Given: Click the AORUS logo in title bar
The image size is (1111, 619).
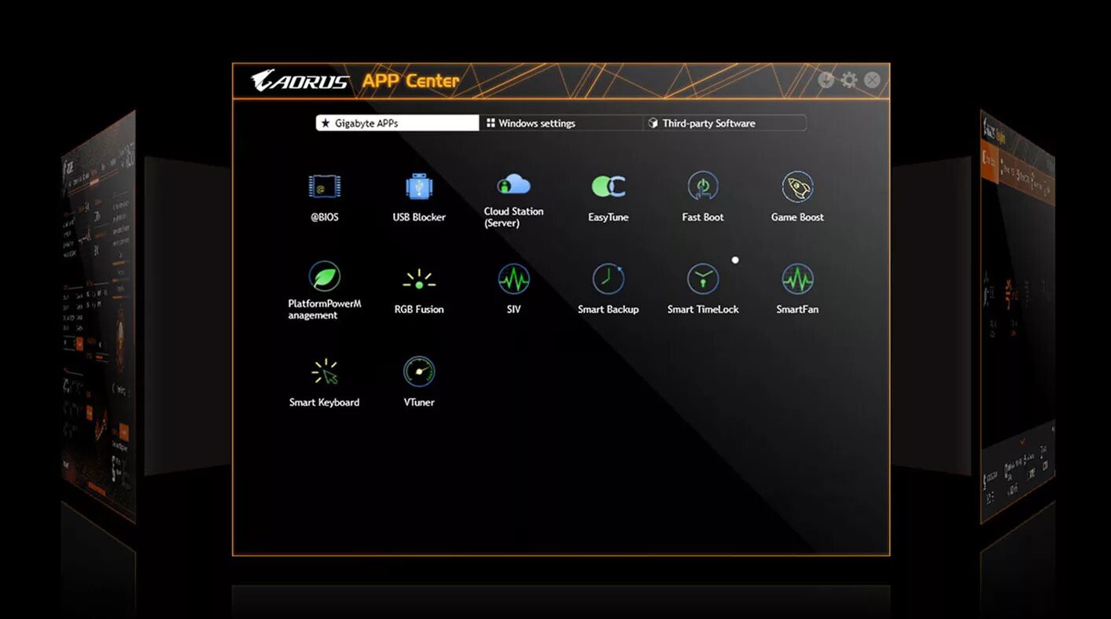Looking at the screenshot, I should click(x=300, y=80).
